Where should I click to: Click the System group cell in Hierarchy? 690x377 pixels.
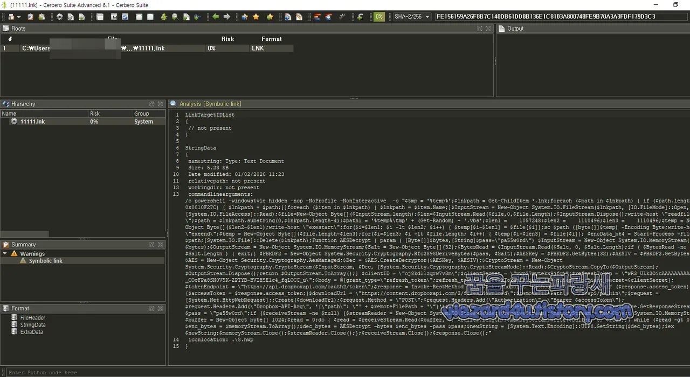(x=143, y=122)
